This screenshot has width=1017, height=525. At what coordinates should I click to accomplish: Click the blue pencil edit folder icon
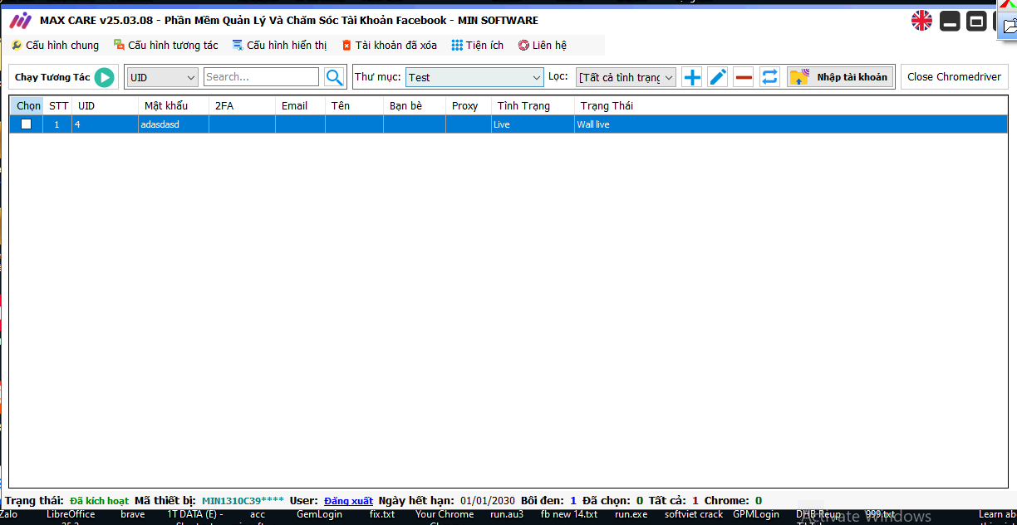point(718,77)
